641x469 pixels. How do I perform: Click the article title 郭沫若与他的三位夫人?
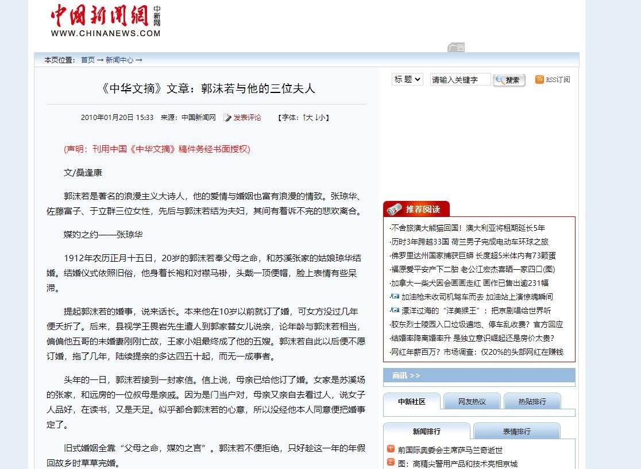258,88
